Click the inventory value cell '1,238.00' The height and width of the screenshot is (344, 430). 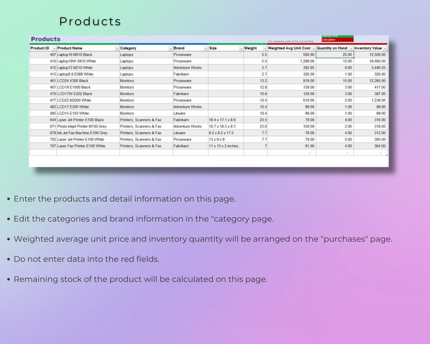tap(370, 100)
